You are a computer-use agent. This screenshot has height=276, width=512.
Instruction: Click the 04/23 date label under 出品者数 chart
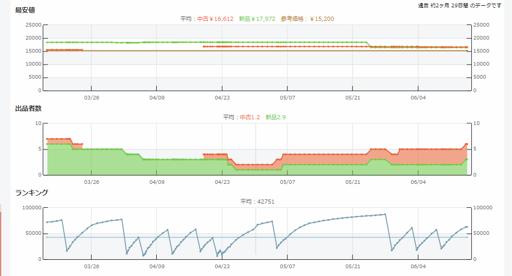[222, 182]
